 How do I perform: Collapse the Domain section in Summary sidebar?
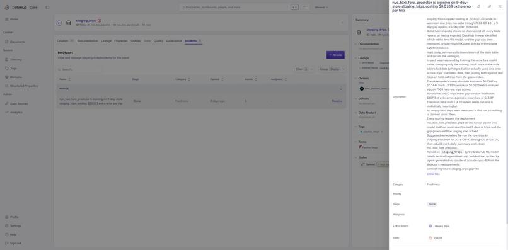(x=355, y=99)
